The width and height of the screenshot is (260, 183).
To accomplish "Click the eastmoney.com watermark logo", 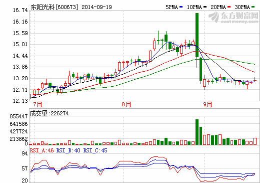I will [x=233, y=18].
